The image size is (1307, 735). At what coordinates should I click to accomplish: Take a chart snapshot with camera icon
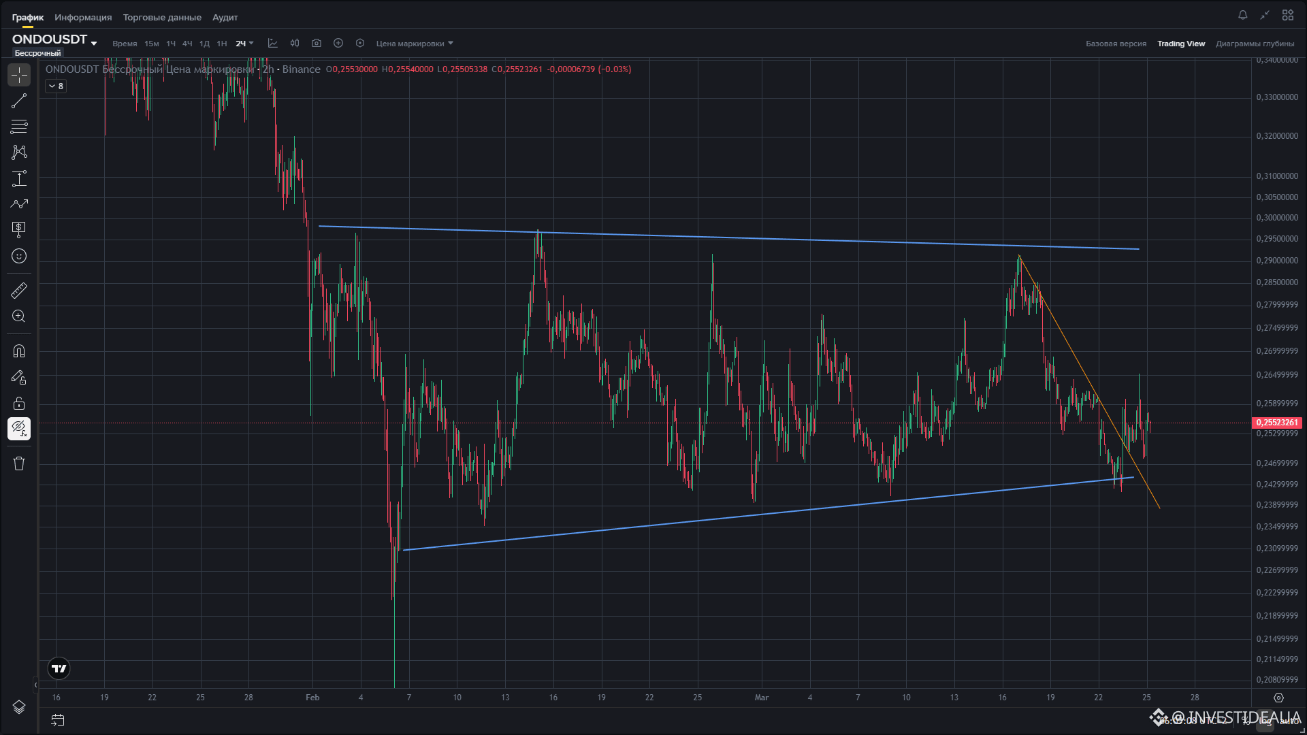[x=317, y=44]
